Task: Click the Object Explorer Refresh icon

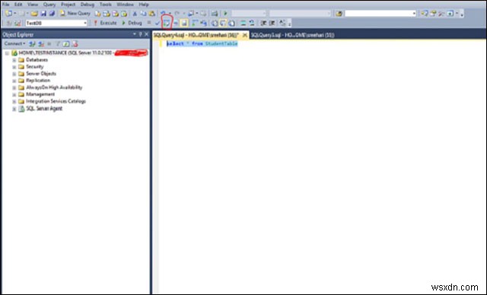Action: pyautogui.click(x=66, y=44)
